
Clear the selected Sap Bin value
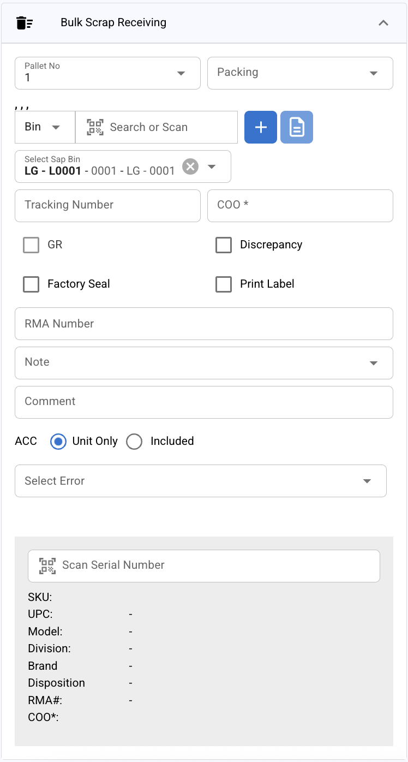pos(190,166)
